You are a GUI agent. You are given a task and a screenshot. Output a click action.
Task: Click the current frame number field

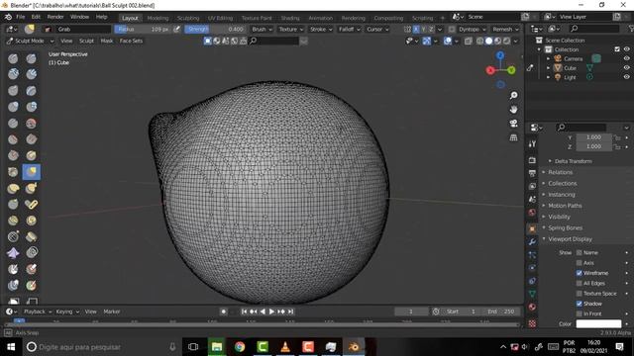coord(411,311)
